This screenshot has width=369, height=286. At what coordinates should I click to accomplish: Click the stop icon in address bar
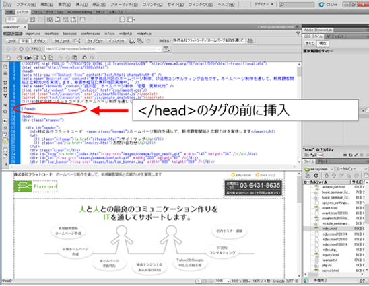[x=21, y=49]
